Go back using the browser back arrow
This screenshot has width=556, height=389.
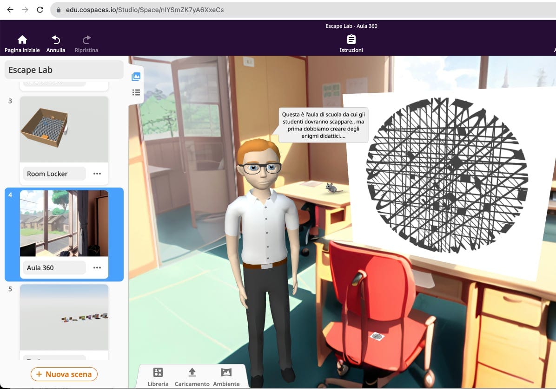coord(10,10)
